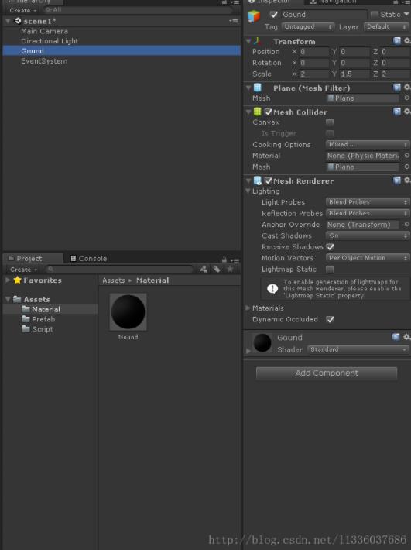411x550 pixels.
Task: Open the Static options dropdown arrow
Action: (406, 15)
